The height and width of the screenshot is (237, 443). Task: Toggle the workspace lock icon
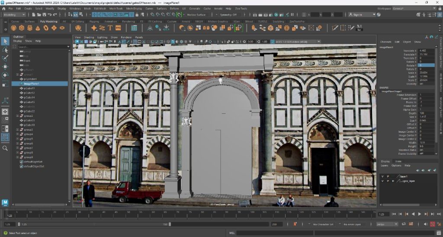click(x=440, y=9)
